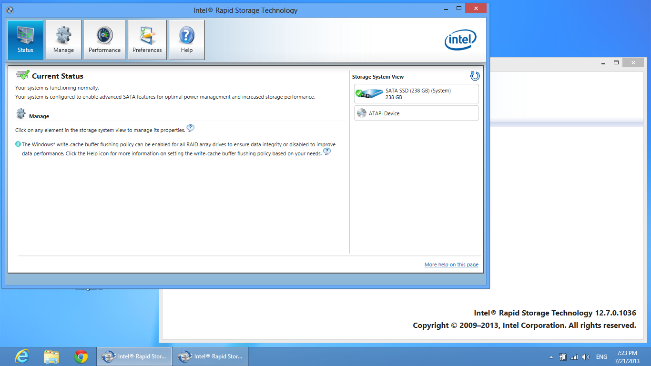Select the SATA SSD (238 GB) drive
Viewport: 651px width, 366px height.
pos(417,94)
